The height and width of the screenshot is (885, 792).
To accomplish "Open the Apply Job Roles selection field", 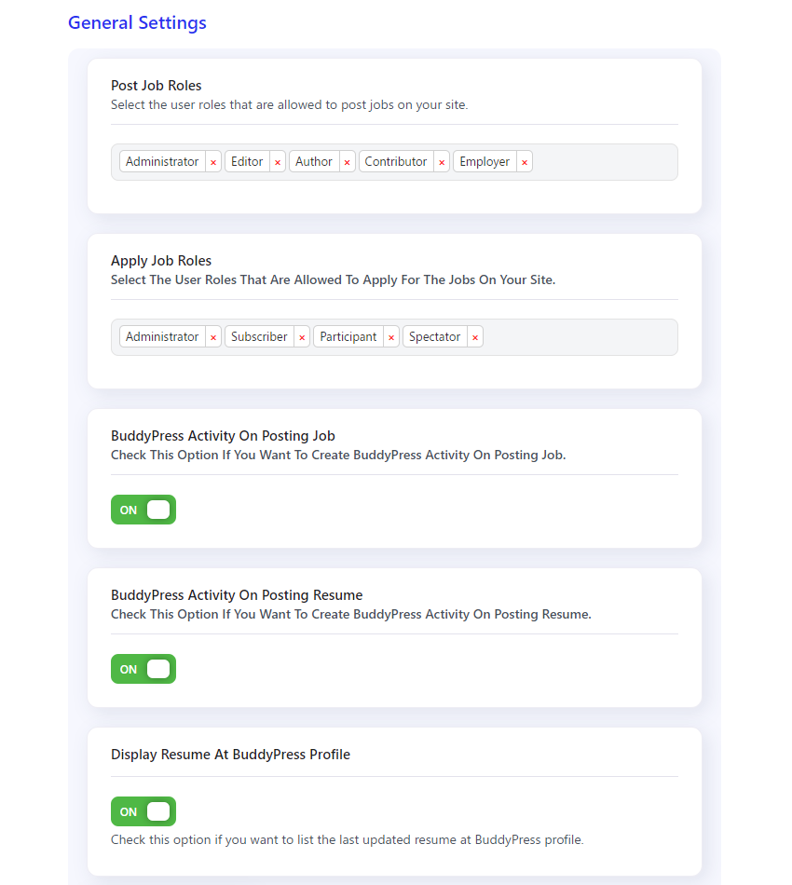I will point(580,337).
